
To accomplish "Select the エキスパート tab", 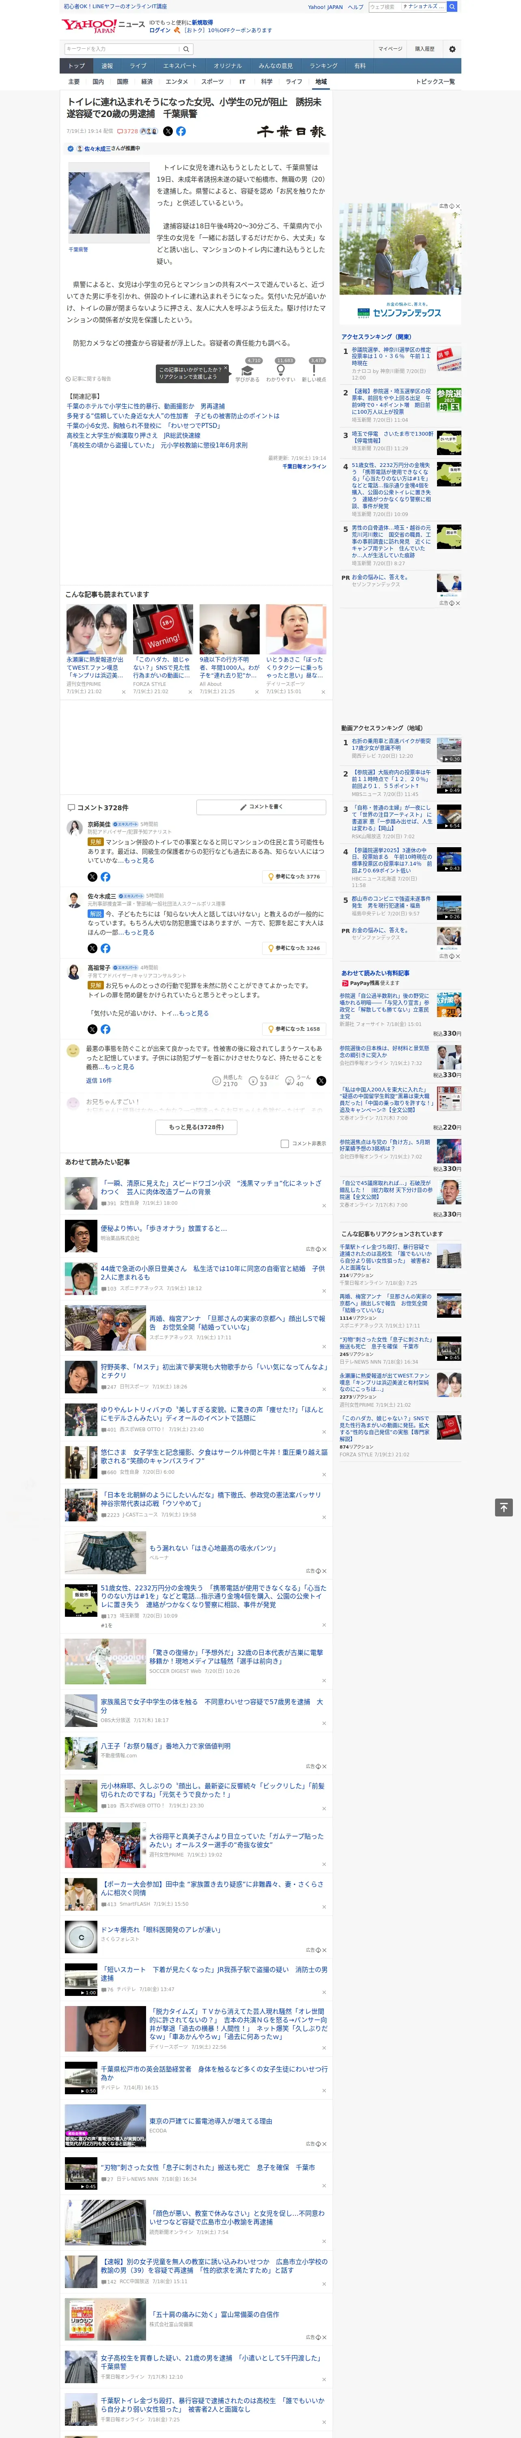I will (x=180, y=66).
